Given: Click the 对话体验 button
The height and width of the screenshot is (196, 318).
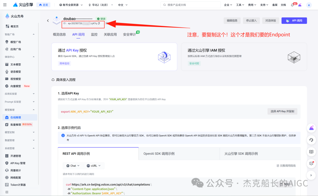Looking at the screenshot, I should [271, 21].
